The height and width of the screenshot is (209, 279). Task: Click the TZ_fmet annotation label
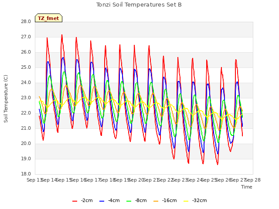point(48,18)
